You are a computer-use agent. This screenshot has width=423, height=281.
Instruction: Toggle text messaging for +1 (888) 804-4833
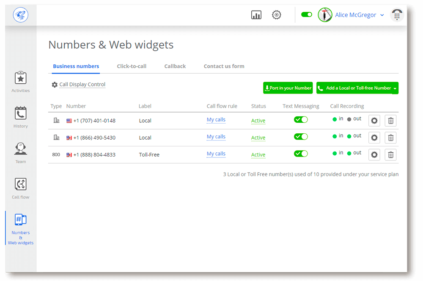point(301,154)
